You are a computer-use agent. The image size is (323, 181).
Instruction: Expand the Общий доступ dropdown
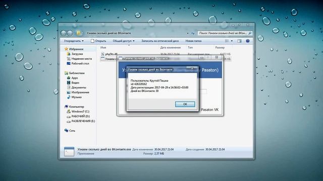point(124,41)
